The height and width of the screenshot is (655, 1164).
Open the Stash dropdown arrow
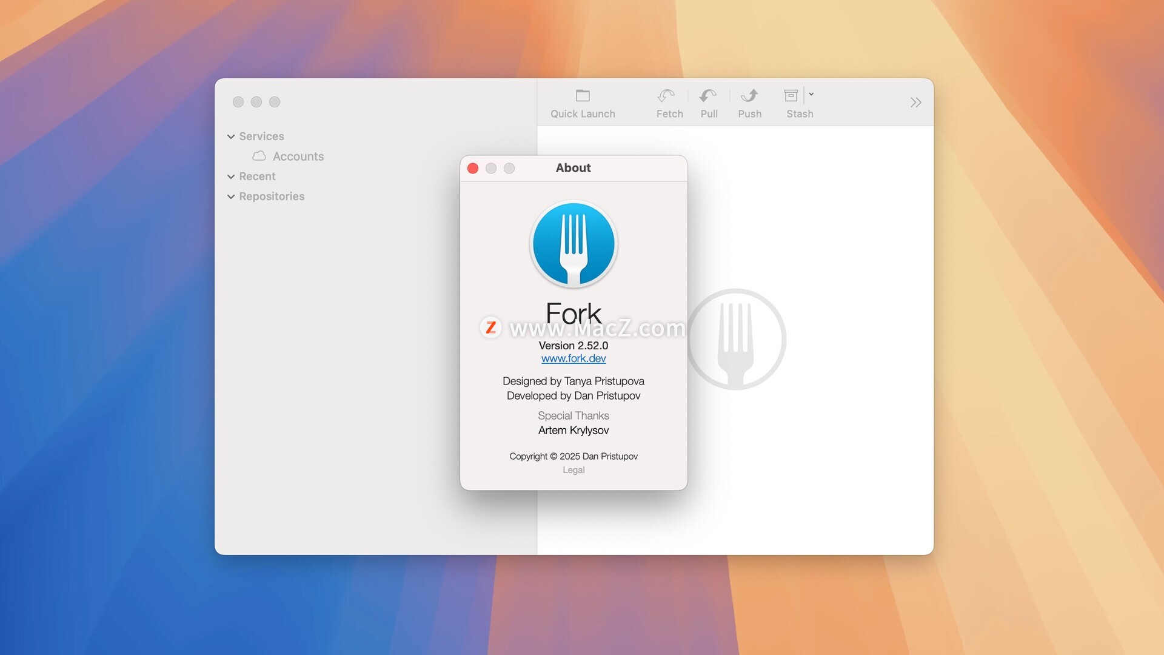[811, 95]
